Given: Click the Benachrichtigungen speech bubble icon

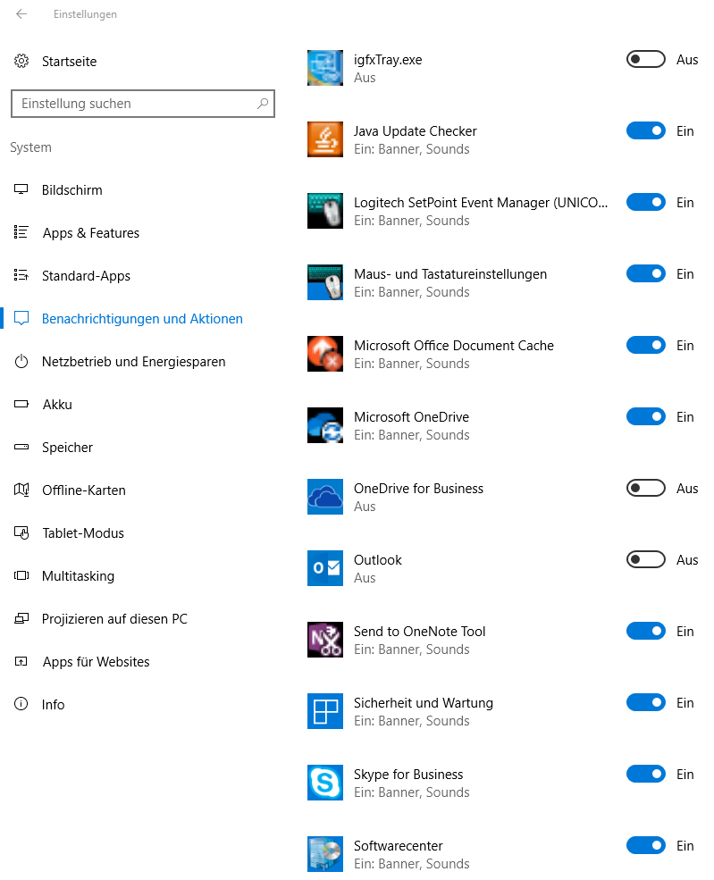Looking at the screenshot, I should pyautogui.click(x=21, y=318).
